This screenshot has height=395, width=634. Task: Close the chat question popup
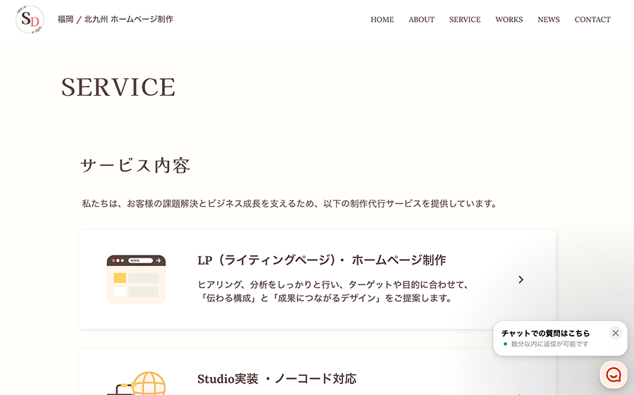coord(615,333)
